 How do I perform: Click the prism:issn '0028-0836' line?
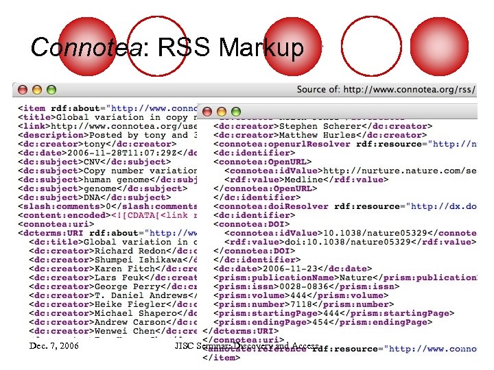click(x=307, y=286)
